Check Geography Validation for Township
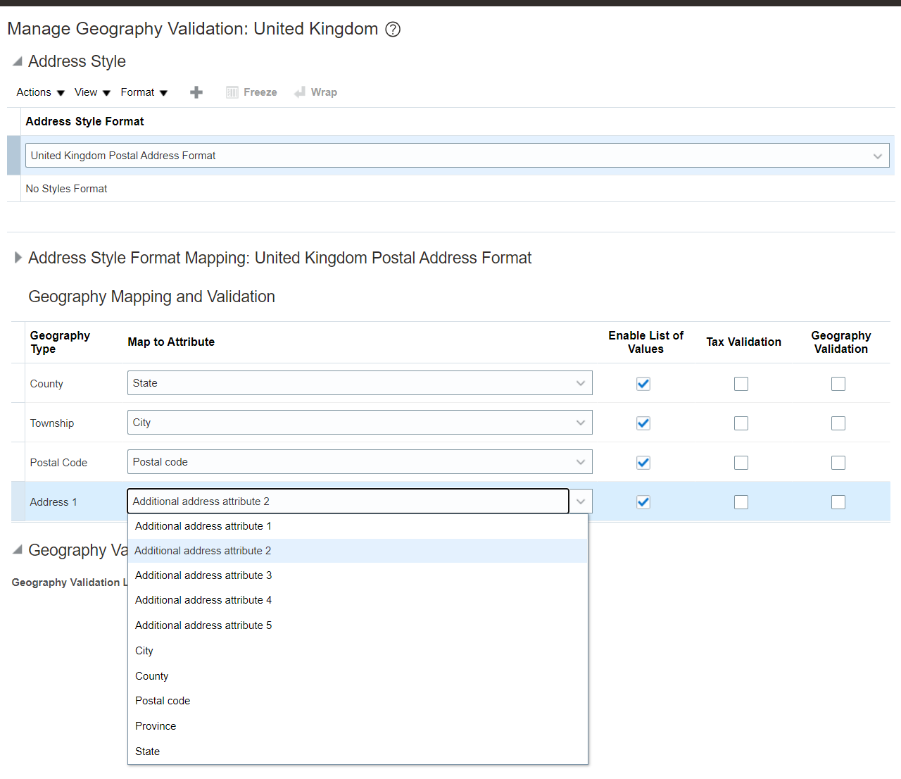 coord(838,423)
